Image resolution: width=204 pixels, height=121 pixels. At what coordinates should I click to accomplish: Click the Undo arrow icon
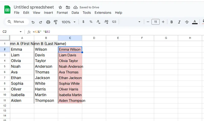coord(33,22)
